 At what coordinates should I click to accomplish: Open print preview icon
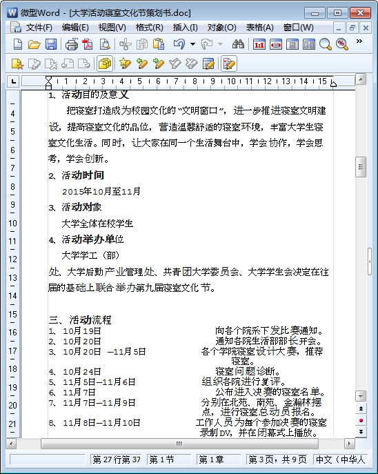105,44
